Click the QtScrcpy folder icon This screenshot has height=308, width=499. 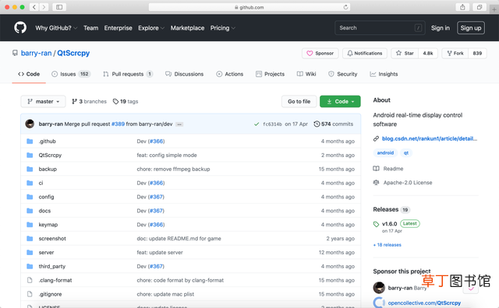(30, 155)
